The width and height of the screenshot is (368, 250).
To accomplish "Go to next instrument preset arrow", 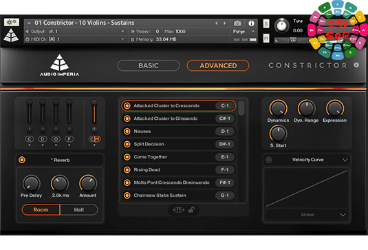I will 225,23.
